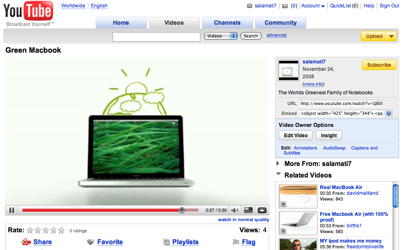Rate video one star

pyautogui.click(x=30, y=230)
